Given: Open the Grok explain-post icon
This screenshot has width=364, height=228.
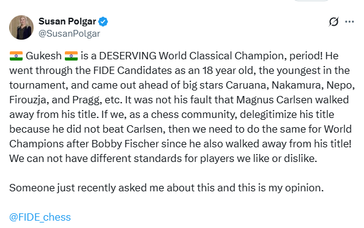Looking at the screenshot, I should (333, 22).
